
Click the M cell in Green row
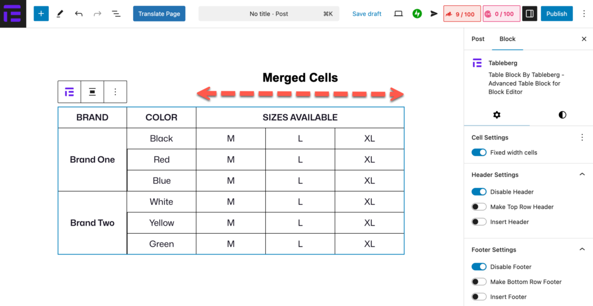click(x=230, y=244)
